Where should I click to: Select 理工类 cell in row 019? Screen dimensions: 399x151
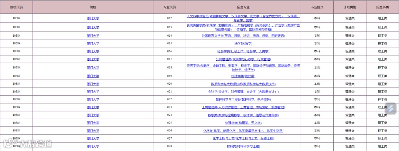pos(382,76)
